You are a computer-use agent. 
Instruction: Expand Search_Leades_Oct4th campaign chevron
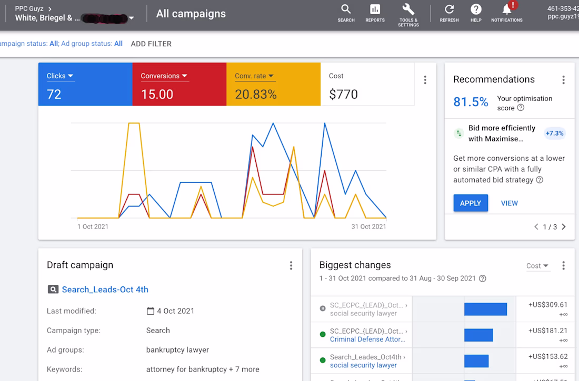click(404, 357)
